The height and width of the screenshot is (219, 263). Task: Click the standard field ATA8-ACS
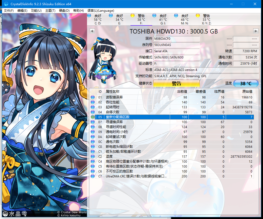206,70
